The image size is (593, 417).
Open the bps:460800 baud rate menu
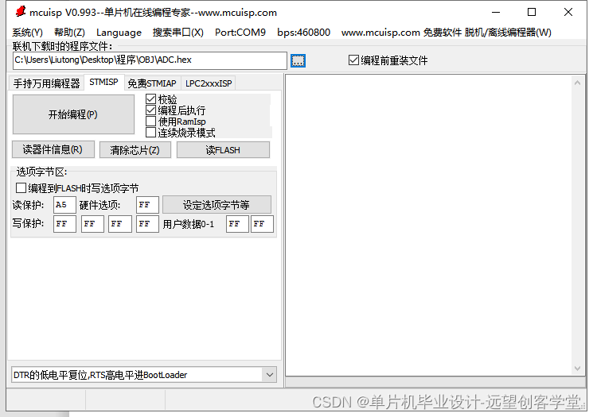tap(303, 33)
